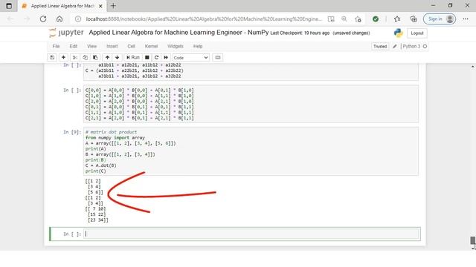Click the localhost address bar

[x=203, y=19]
